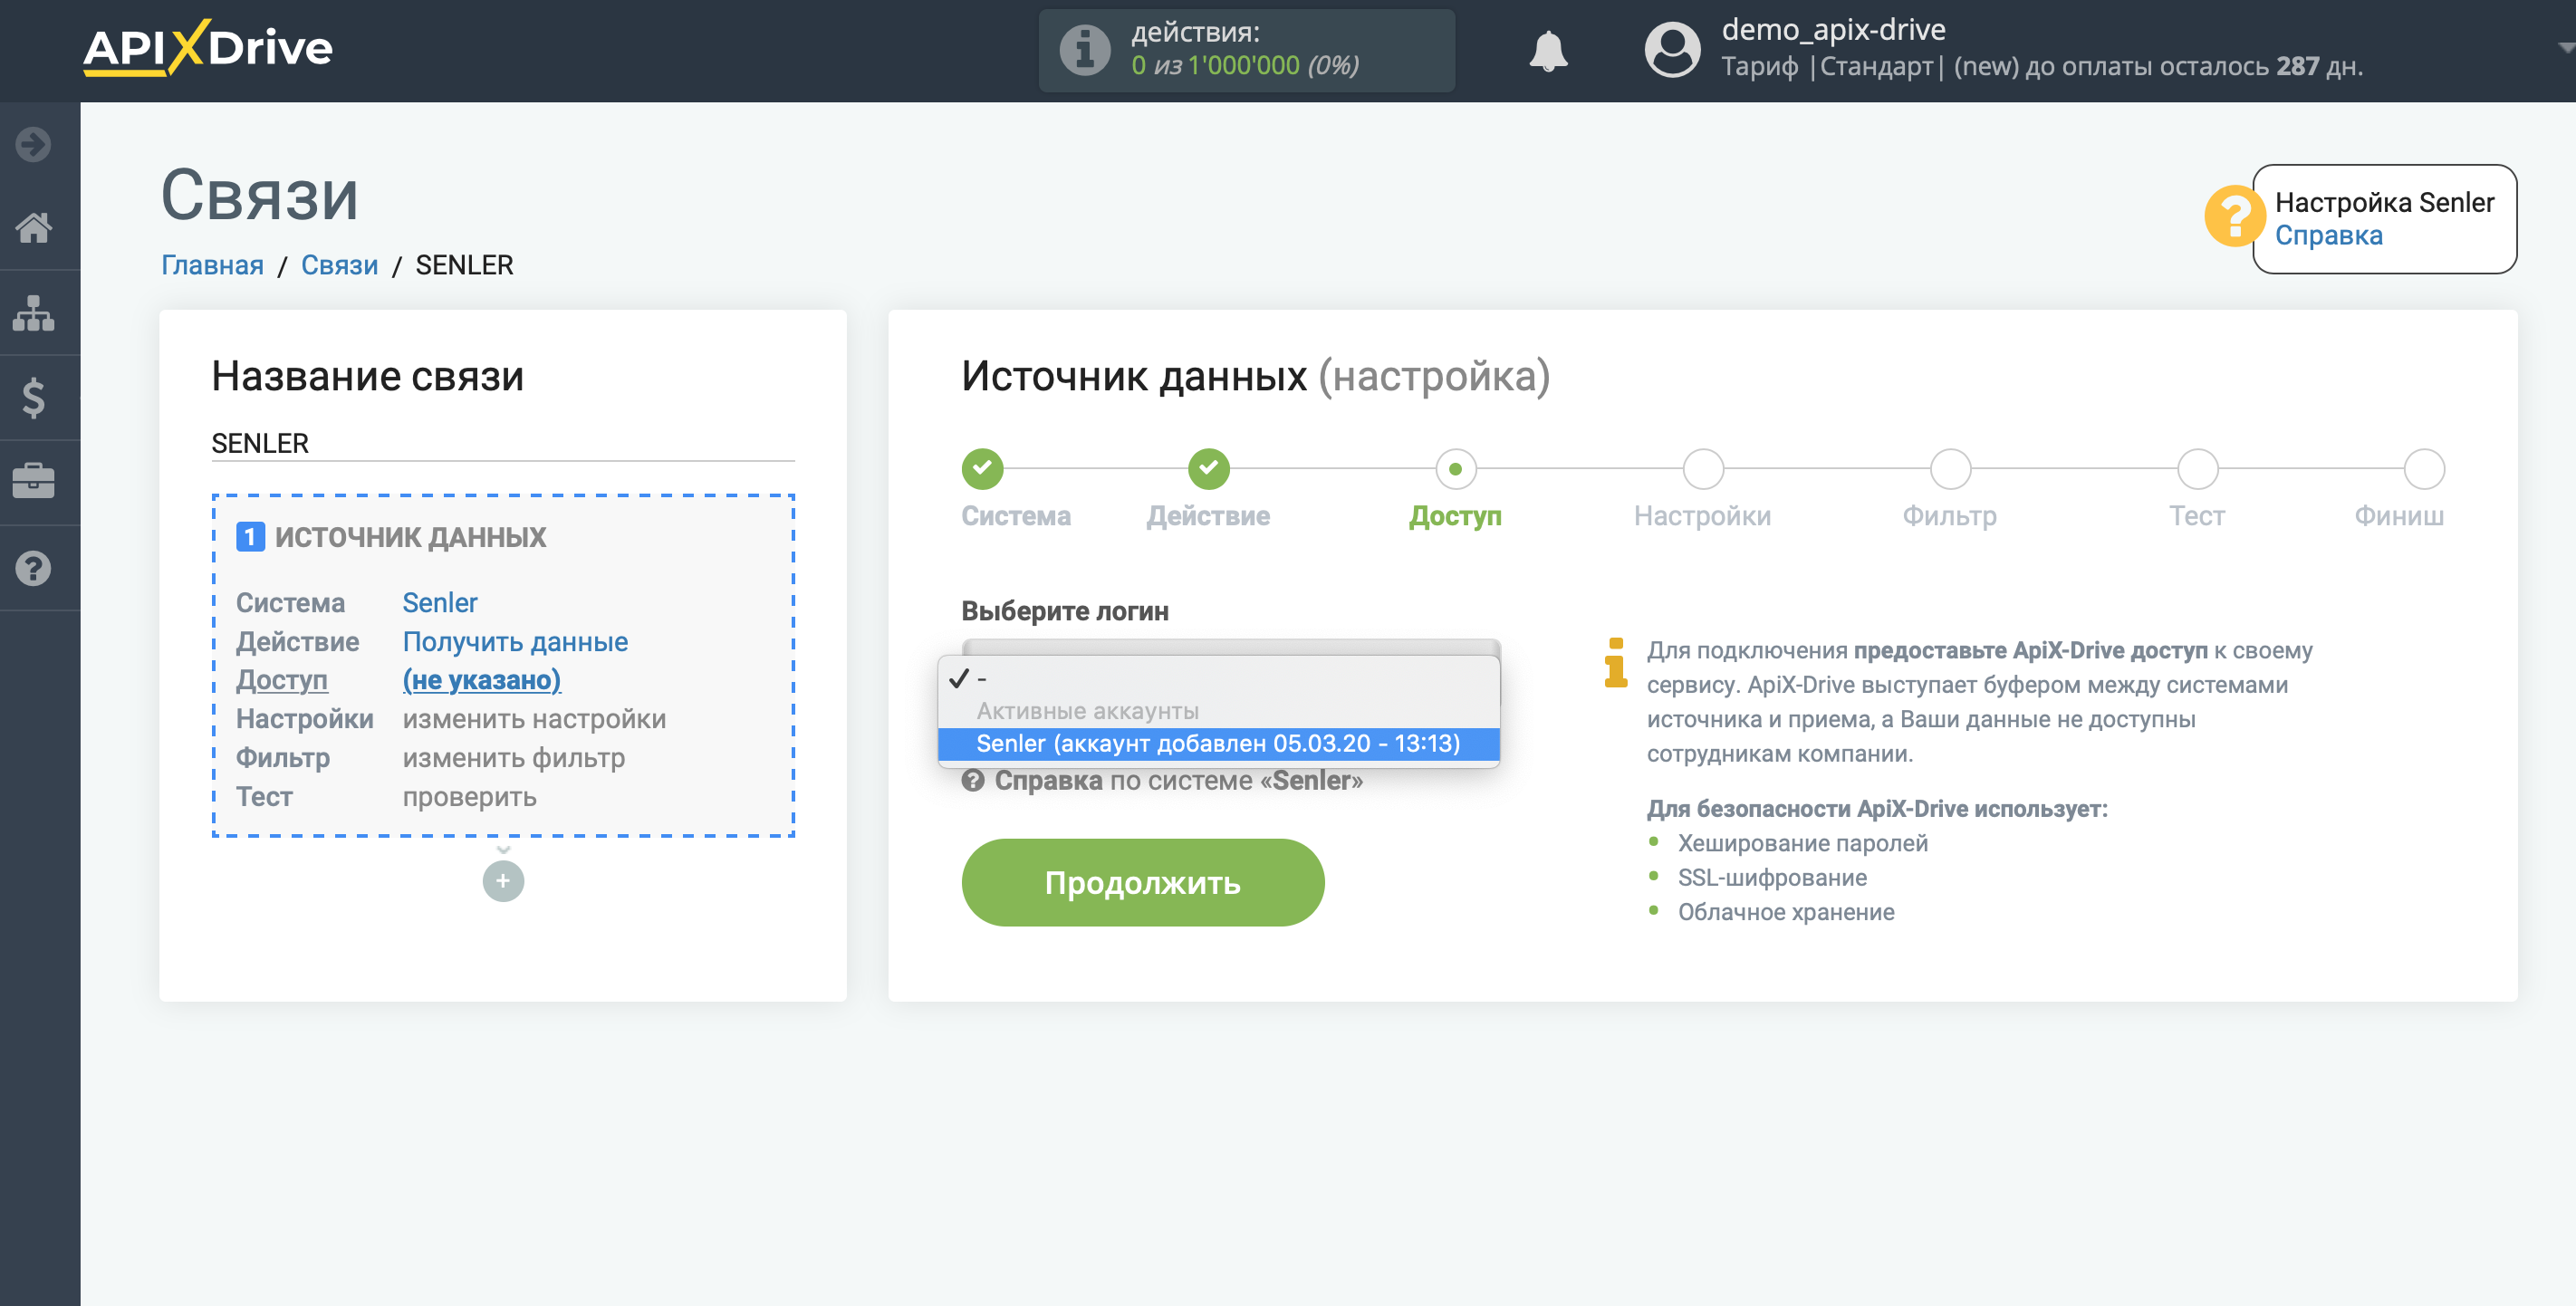Select the Senler account added 05.03.20 option

1218,743
